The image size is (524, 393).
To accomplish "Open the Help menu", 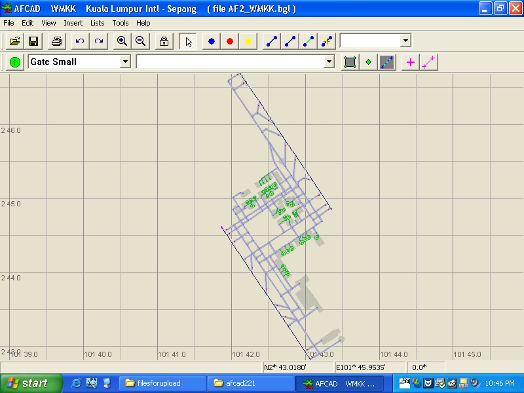I will pyautogui.click(x=143, y=23).
